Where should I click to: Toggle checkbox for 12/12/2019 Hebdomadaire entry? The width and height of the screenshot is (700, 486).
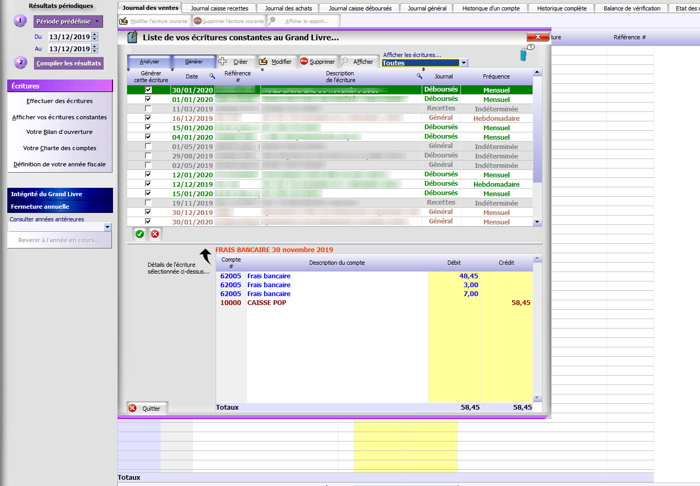[x=148, y=184]
